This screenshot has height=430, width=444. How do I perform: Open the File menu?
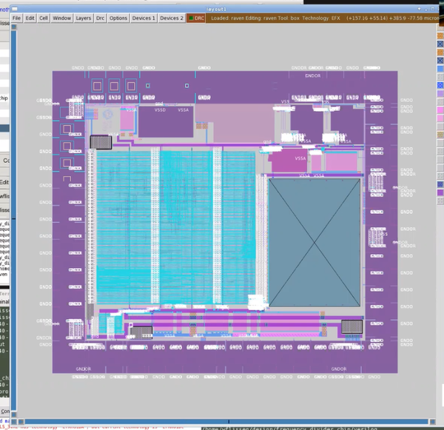(x=16, y=18)
